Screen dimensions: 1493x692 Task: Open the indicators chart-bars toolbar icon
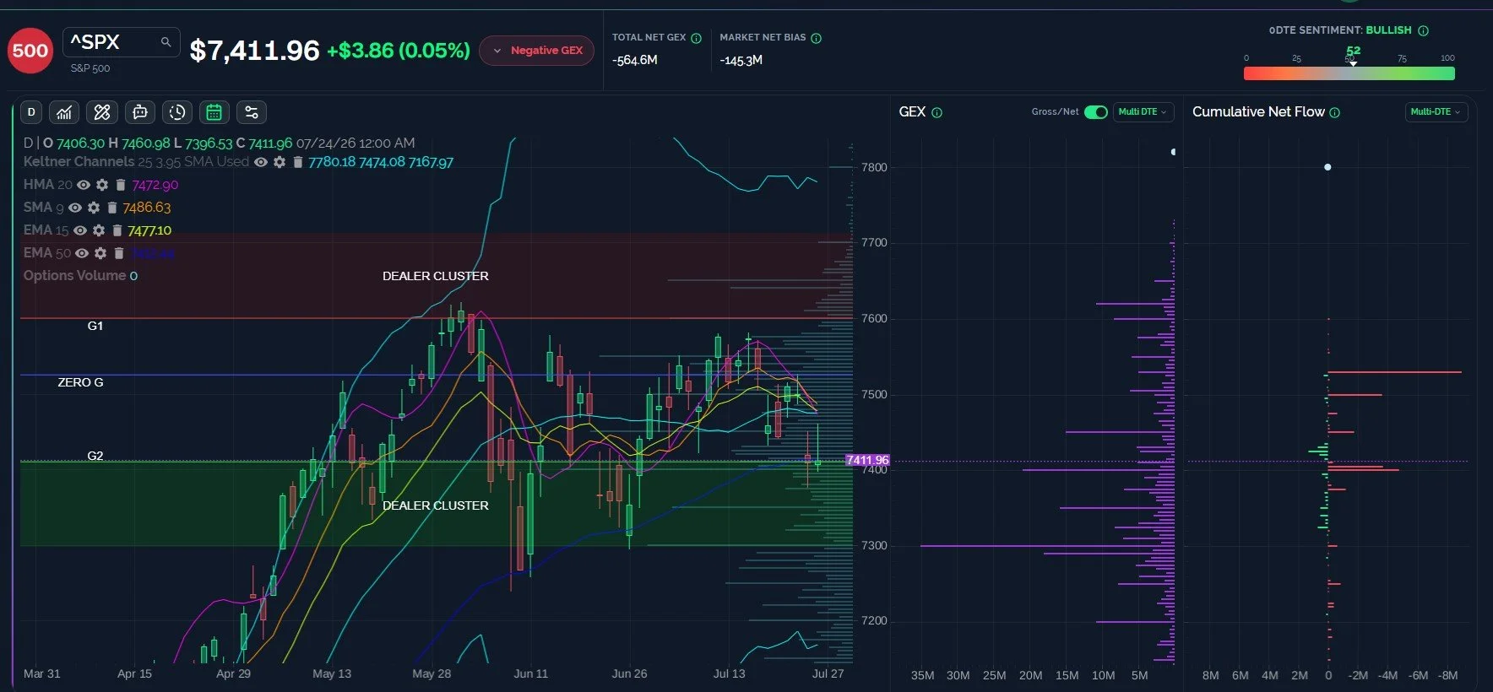click(64, 112)
